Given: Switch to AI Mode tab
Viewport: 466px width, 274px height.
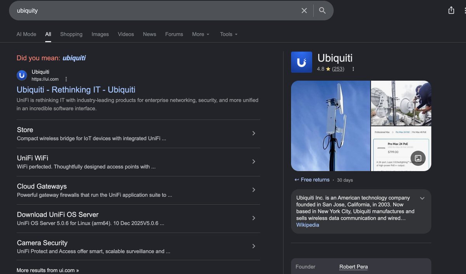Looking at the screenshot, I should (26, 34).
